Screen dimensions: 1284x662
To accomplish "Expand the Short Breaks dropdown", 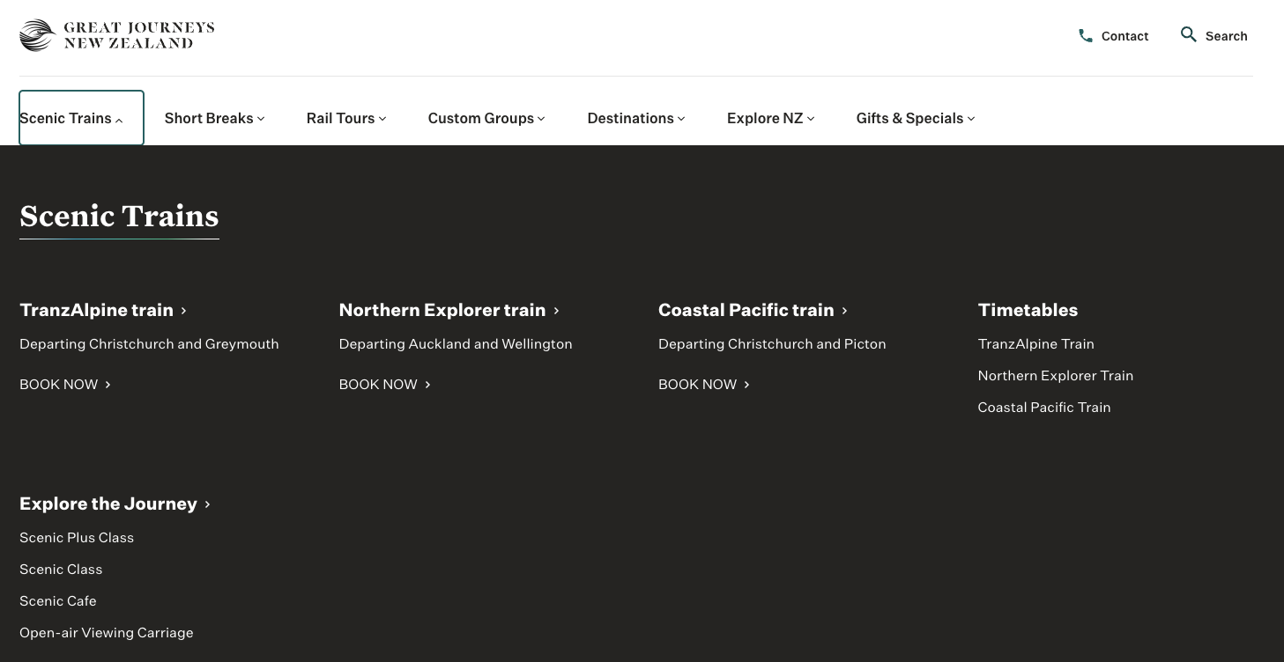I will (x=214, y=118).
